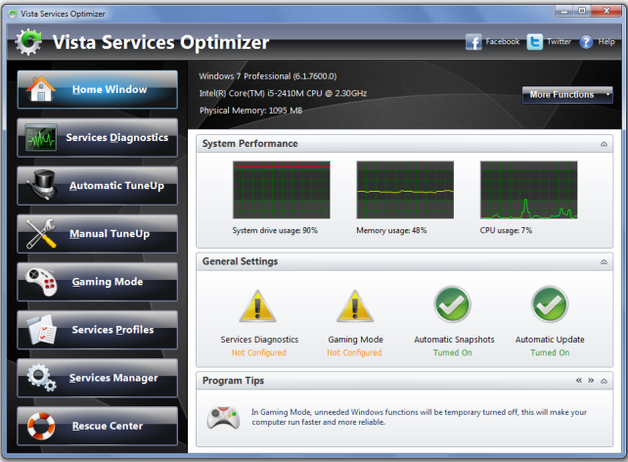Collapse the General Settings panel
This screenshot has height=462, width=628.
pyautogui.click(x=604, y=261)
